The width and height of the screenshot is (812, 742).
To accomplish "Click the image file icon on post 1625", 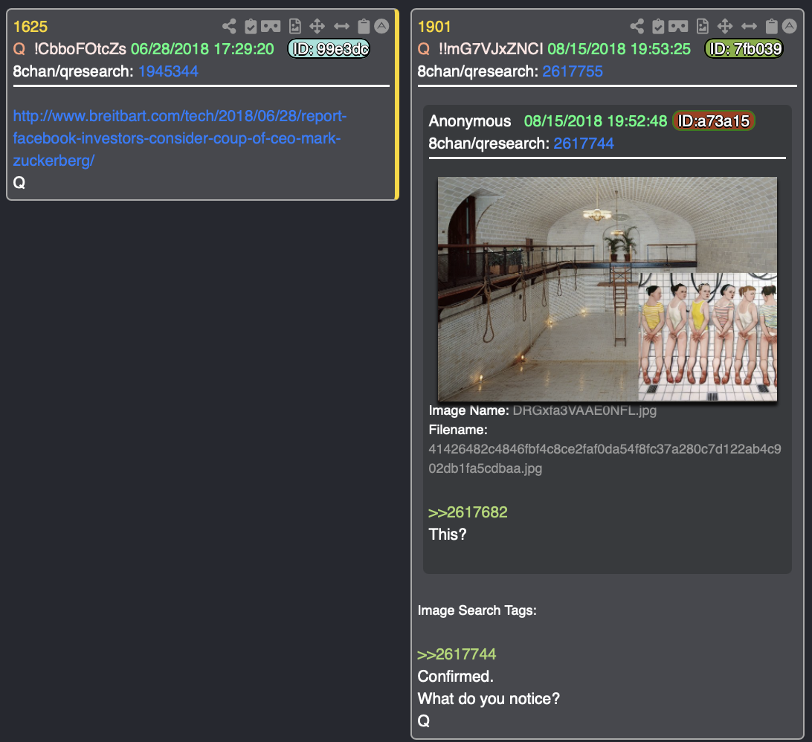I will (295, 27).
